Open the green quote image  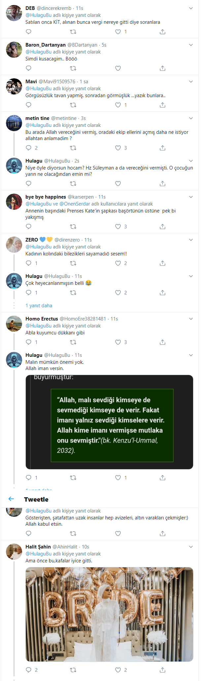pyautogui.click(x=109, y=422)
